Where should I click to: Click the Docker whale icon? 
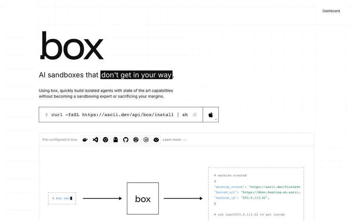pyautogui.click(x=85, y=140)
